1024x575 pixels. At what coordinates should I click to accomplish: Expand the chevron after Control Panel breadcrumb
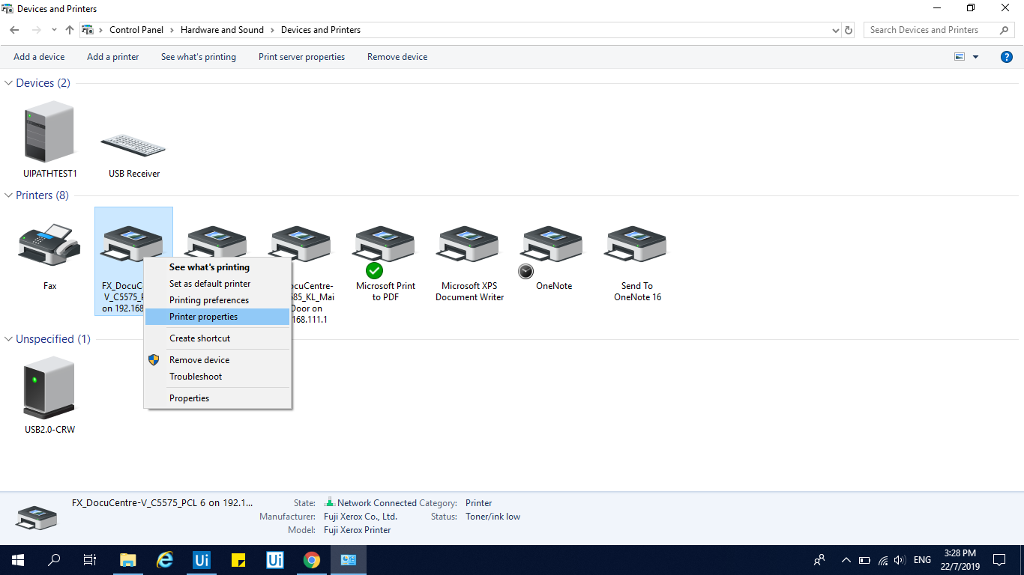coord(172,30)
